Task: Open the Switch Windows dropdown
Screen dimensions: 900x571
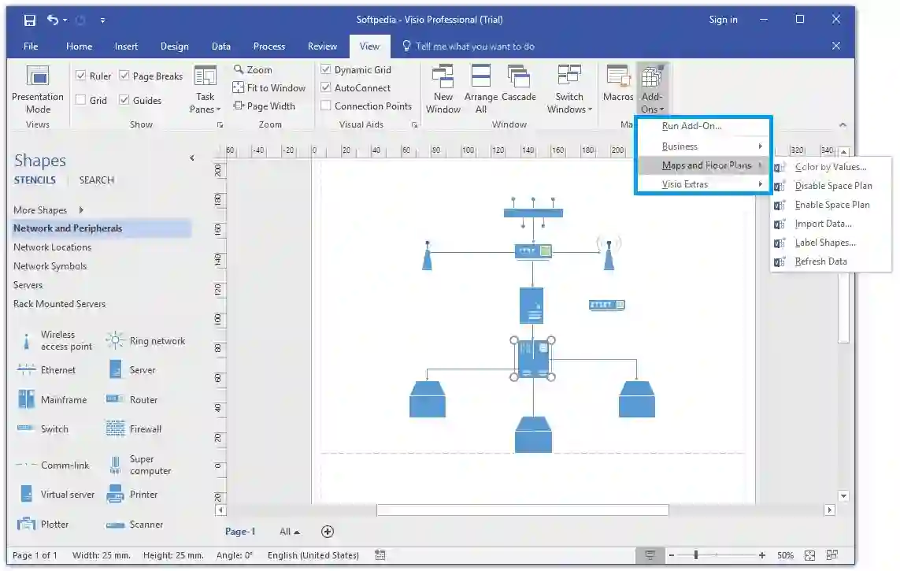Action: pos(569,88)
